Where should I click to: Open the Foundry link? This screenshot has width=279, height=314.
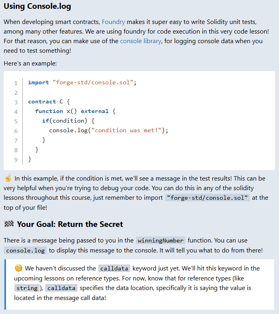114,22
